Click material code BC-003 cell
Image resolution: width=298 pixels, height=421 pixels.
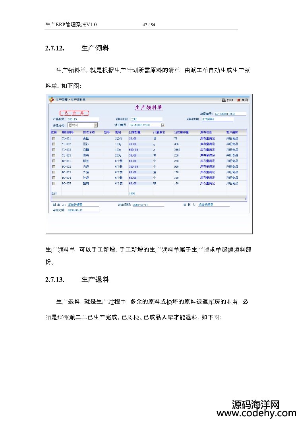point(66,172)
